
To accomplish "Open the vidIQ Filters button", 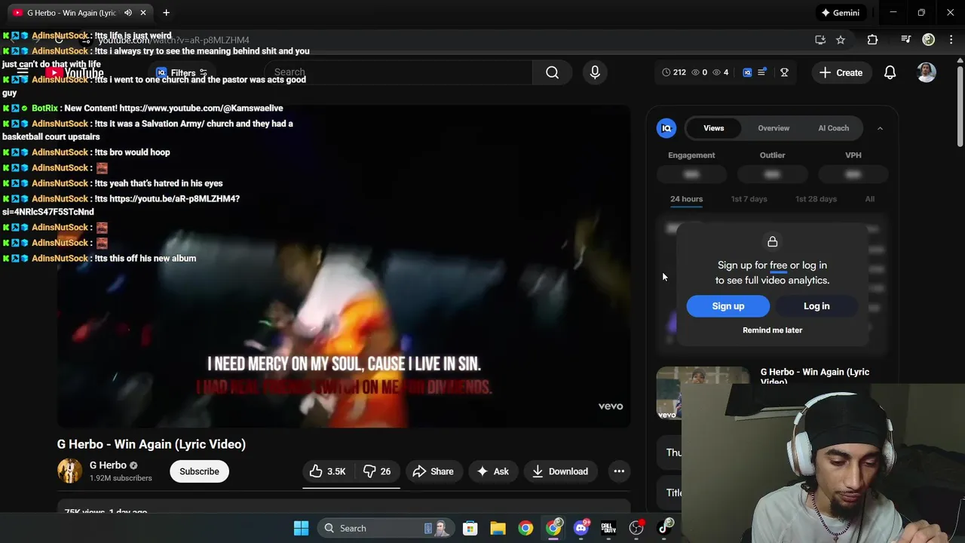I will coord(182,73).
